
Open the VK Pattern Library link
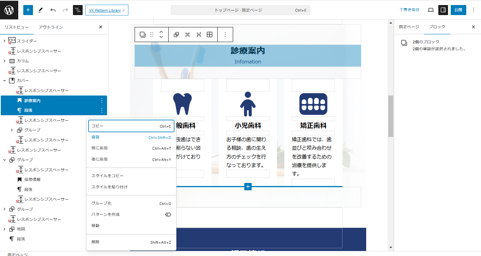[x=107, y=10]
